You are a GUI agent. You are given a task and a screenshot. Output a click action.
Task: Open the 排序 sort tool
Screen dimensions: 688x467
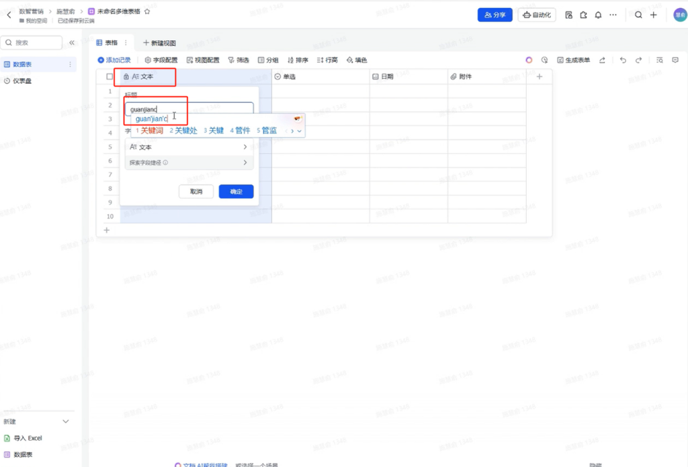point(298,60)
